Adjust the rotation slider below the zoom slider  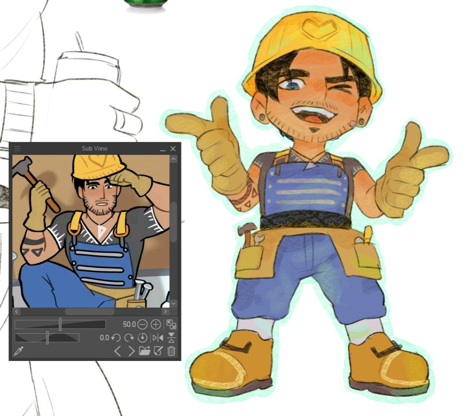48,337
